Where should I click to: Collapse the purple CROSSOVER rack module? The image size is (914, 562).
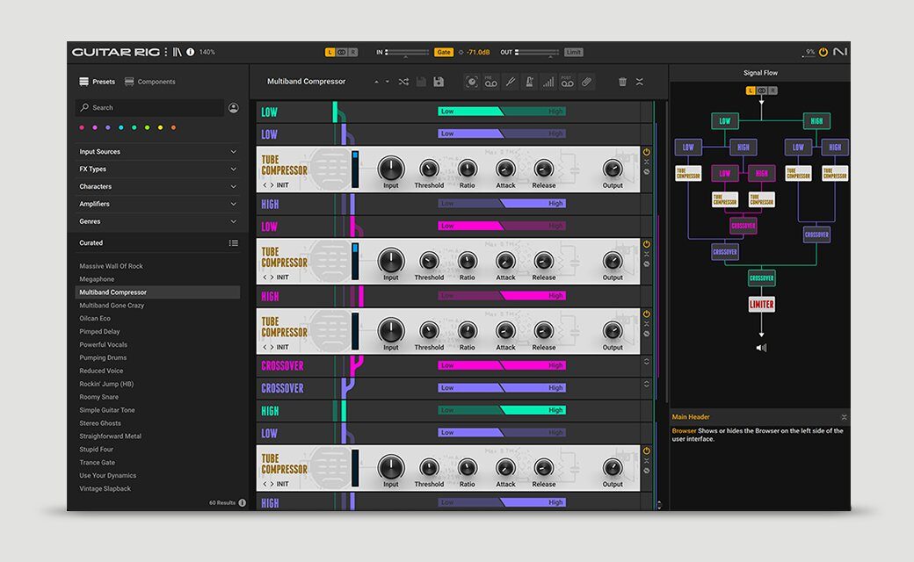click(x=647, y=384)
